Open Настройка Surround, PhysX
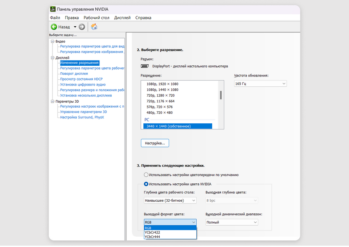Viewport: 349px width, 247px height. (x=82, y=117)
